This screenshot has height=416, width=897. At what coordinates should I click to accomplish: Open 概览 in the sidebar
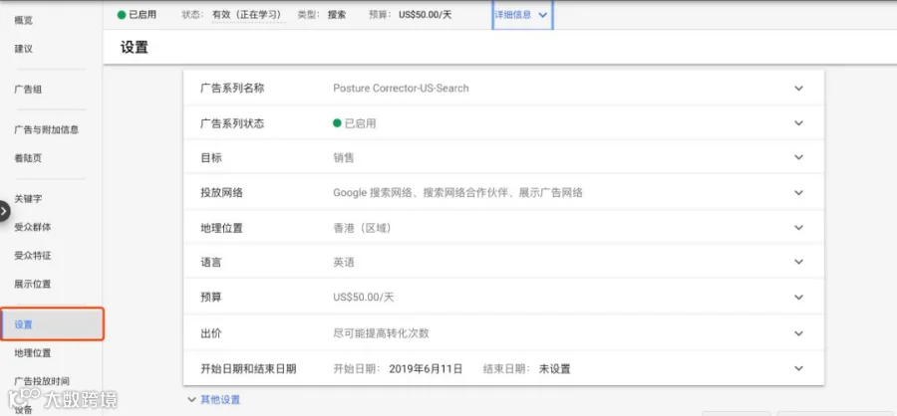pyautogui.click(x=24, y=21)
